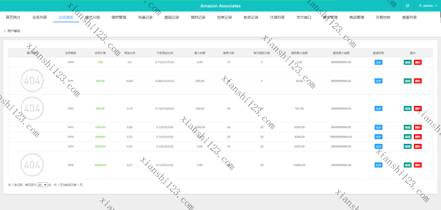Click the 501.00 minimum withdrawal value
Image resolution: width=441 pixels, height=210 pixels.
click(299, 109)
